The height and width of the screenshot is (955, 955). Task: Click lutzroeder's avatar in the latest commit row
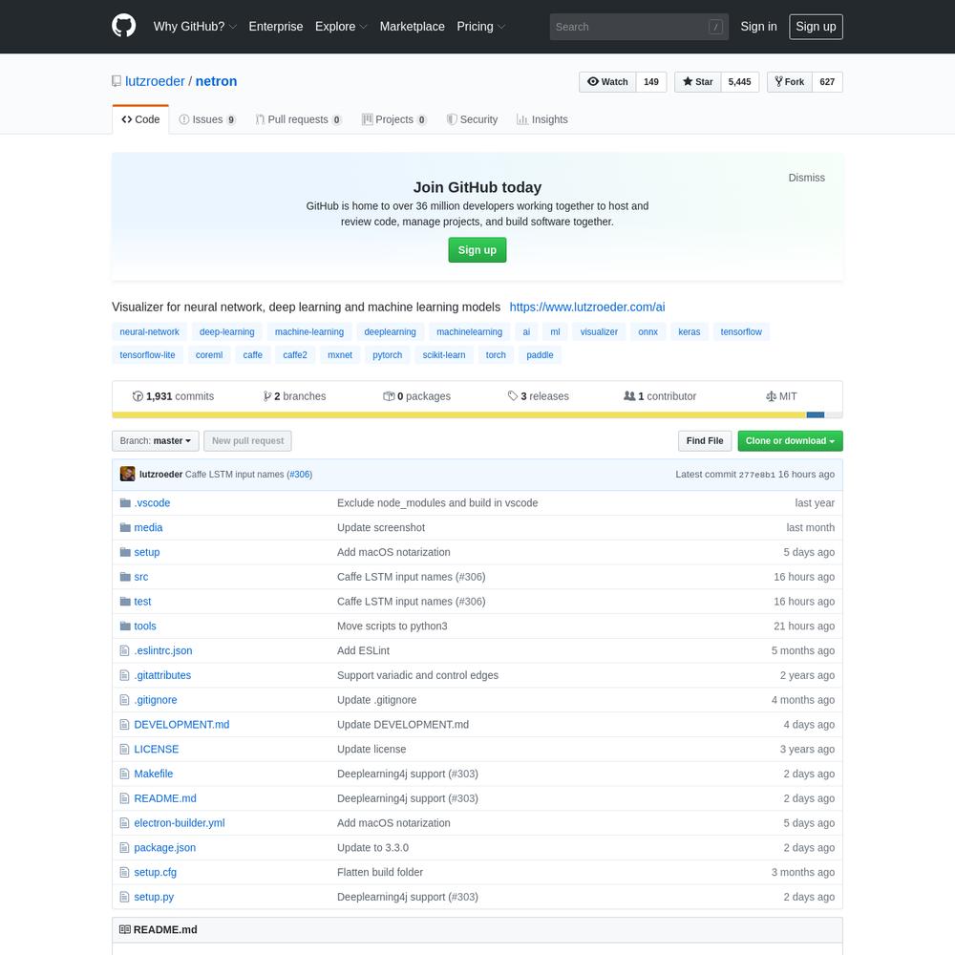tap(127, 474)
